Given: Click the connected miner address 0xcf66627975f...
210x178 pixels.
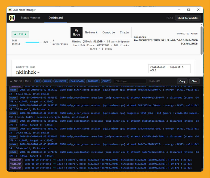Looking at the screenshot, I should tap(166, 40).
